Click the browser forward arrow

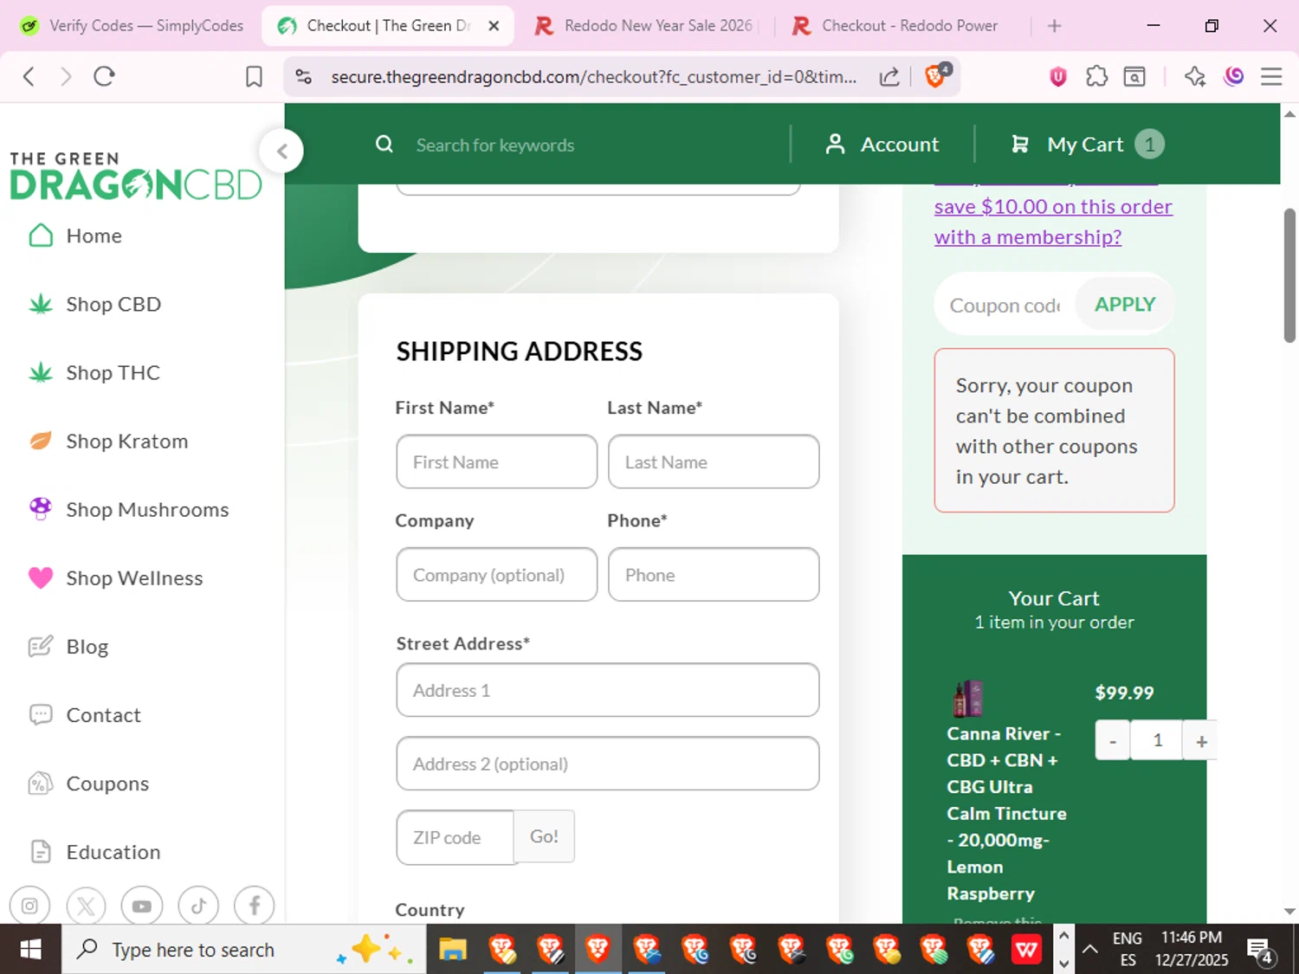[x=66, y=76]
